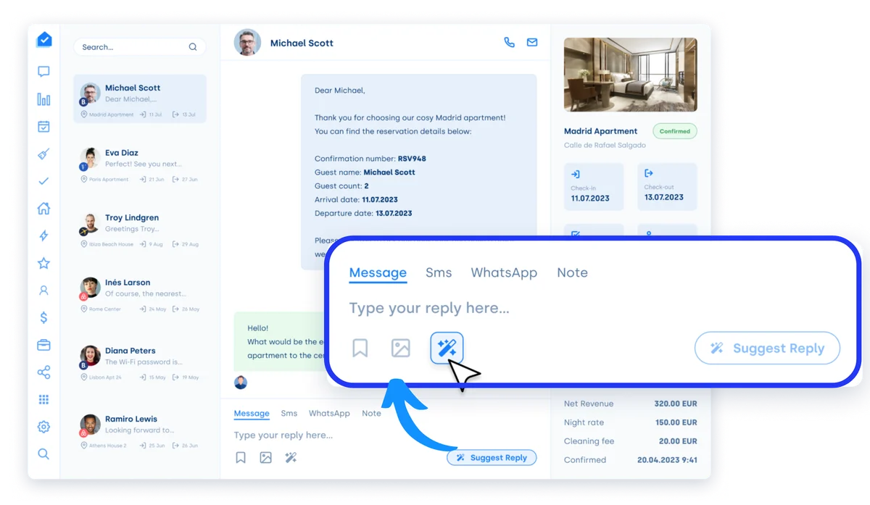Click the Madrid Apartment room photo
870x505 pixels.
point(631,75)
